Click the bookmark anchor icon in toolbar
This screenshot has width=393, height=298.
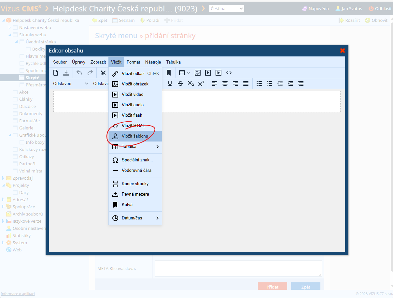[169, 73]
